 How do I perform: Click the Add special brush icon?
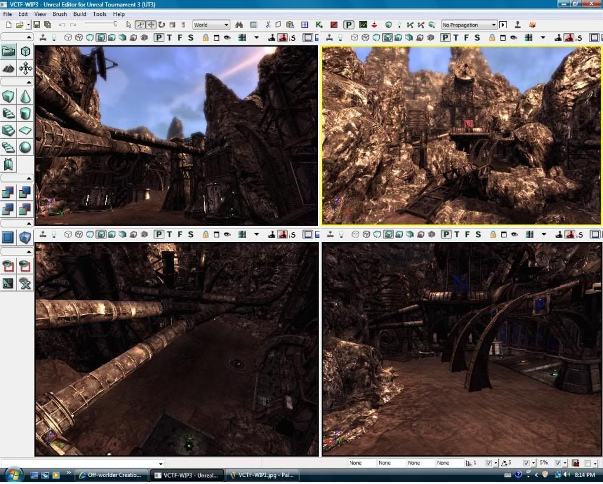coord(8,237)
